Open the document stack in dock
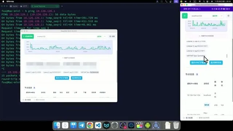This screenshot has width=233, height=131. pyautogui.click(x=168, y=125)
